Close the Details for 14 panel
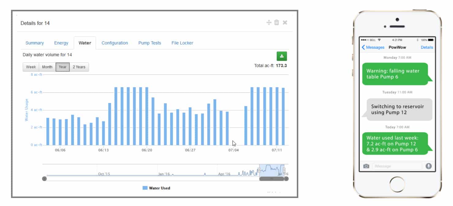 [285, 22]
